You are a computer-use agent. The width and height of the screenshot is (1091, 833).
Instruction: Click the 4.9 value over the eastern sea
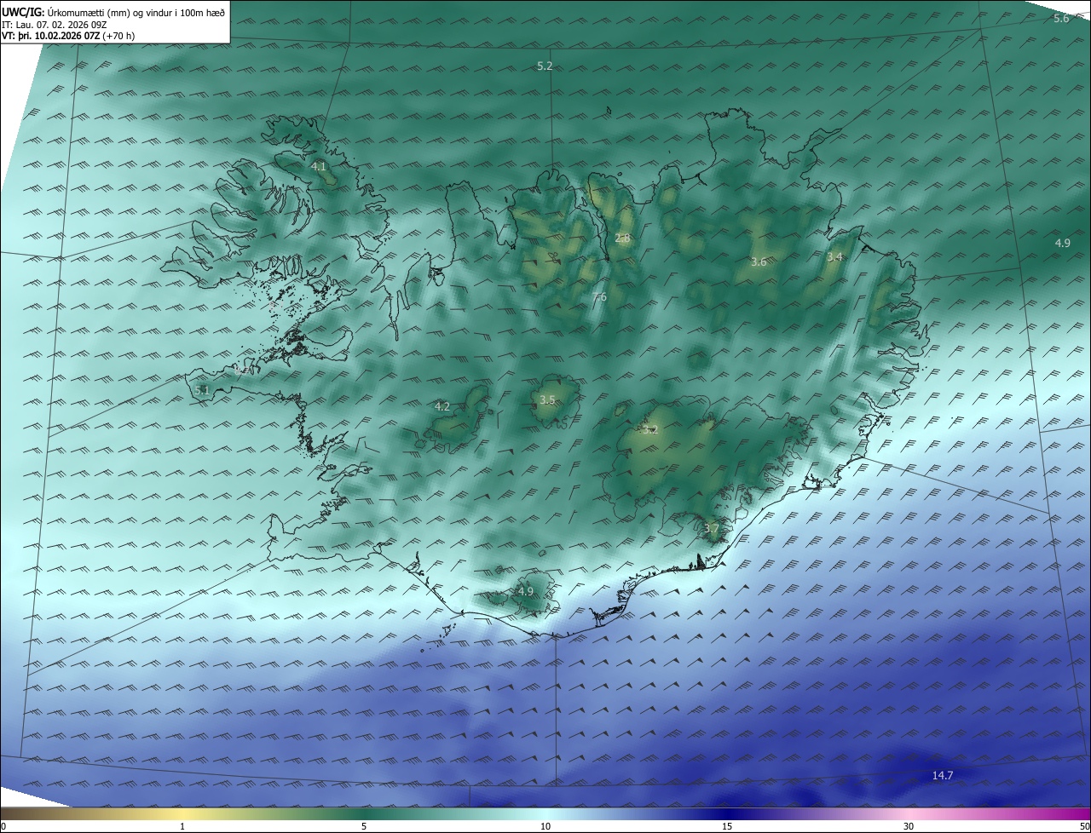(1062, 243)
